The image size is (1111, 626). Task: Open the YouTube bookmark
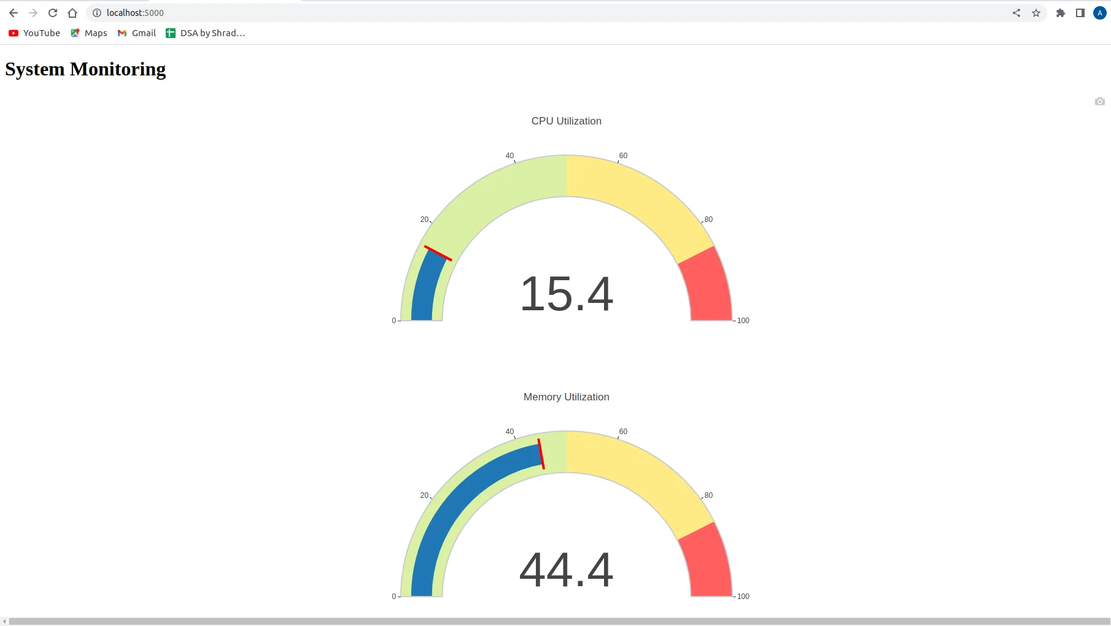pyautogui.click(x=34, y=33)
